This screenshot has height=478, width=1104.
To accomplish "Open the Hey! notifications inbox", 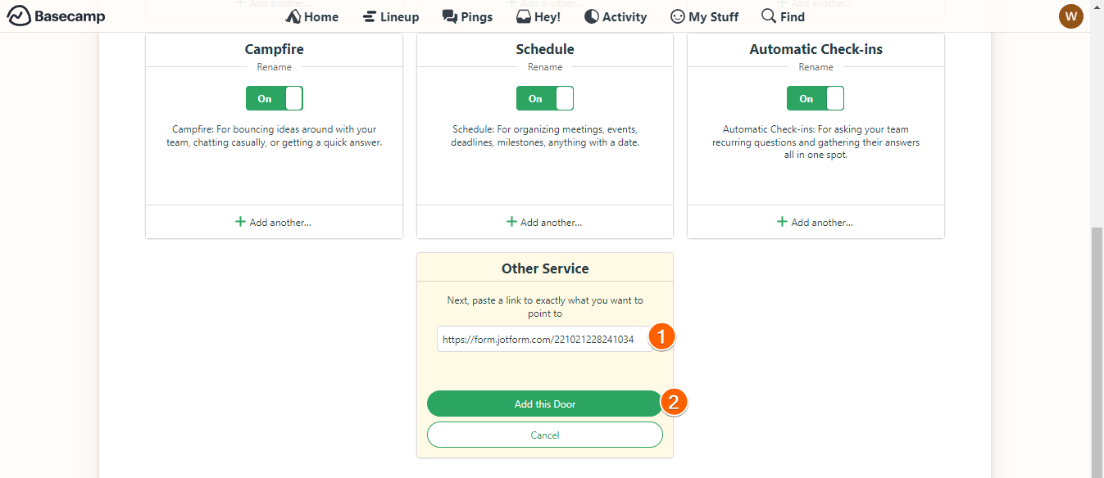I will click(x=538, y=16).
